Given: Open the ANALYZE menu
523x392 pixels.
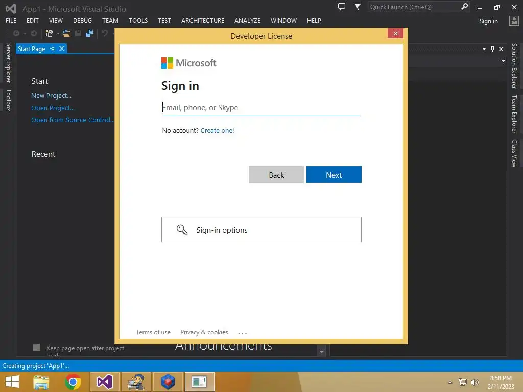Looking at the screenshot, I should click(x=248, y=20).
